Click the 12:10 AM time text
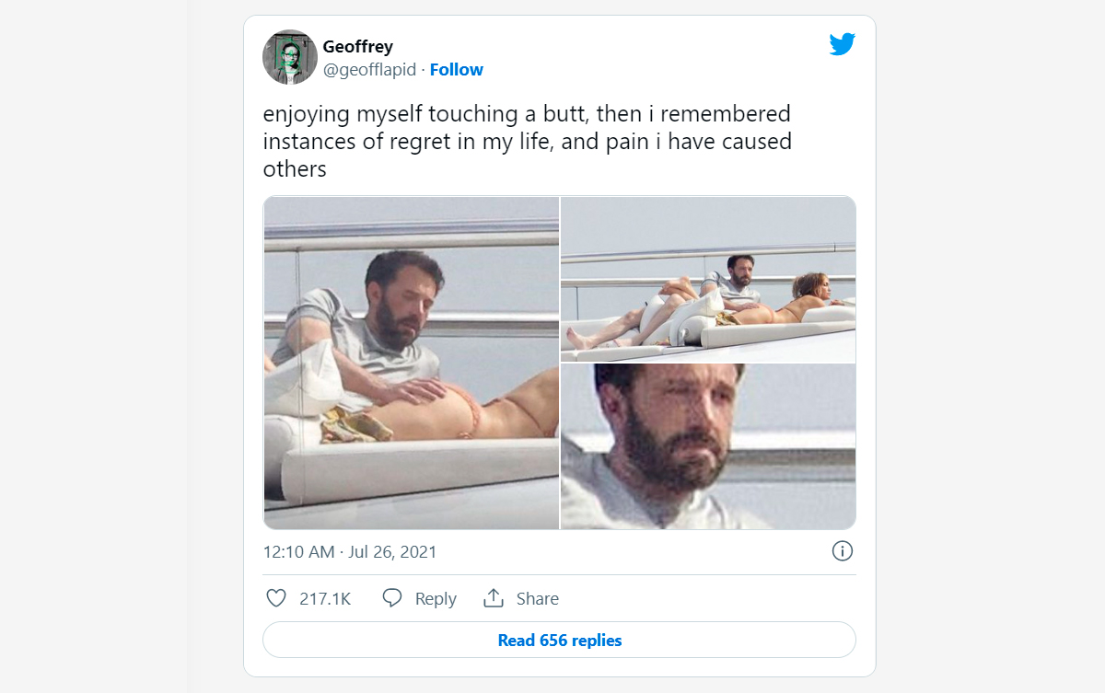1105x693 pixels. 298,552
